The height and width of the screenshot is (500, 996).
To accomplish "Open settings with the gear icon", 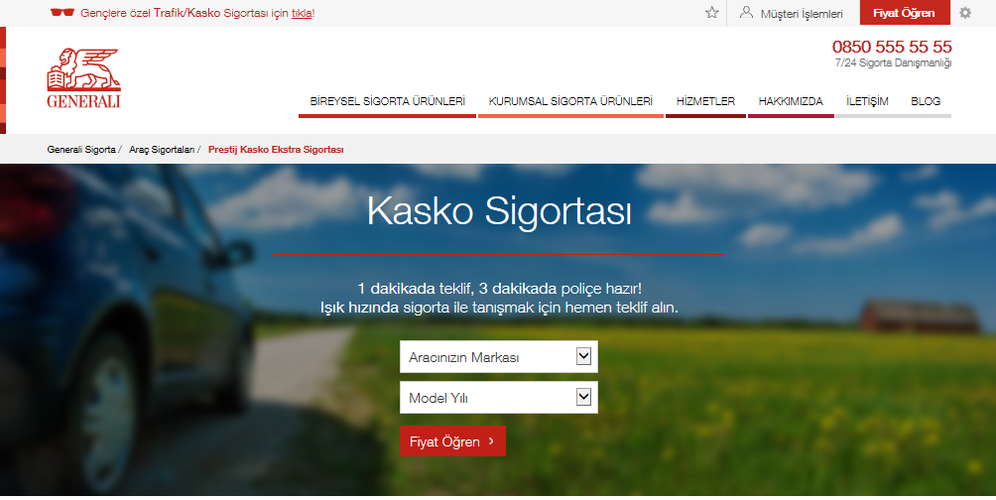I will [964, 13].
